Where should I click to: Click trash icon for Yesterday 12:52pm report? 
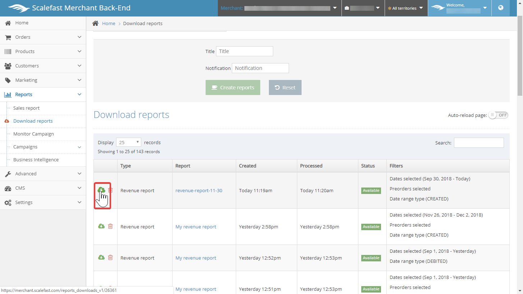[111, 257]
